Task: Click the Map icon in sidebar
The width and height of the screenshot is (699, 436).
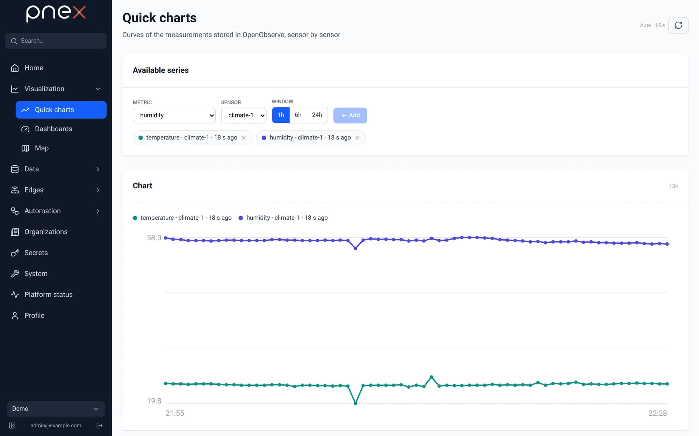Action: coord(25,148)
